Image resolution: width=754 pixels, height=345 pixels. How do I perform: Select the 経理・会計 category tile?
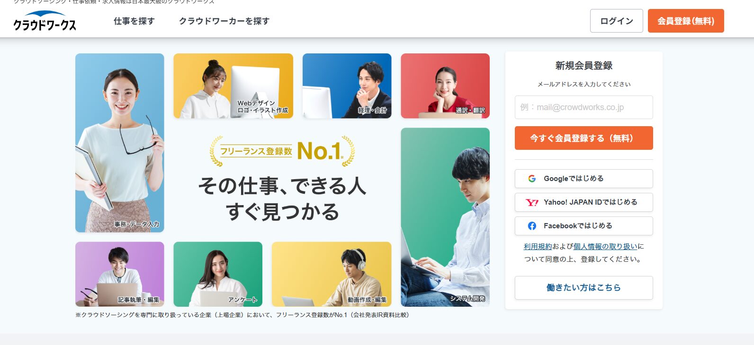click(347, 86)
